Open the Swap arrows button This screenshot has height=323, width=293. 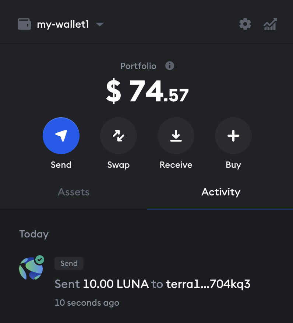coord(119,136)
